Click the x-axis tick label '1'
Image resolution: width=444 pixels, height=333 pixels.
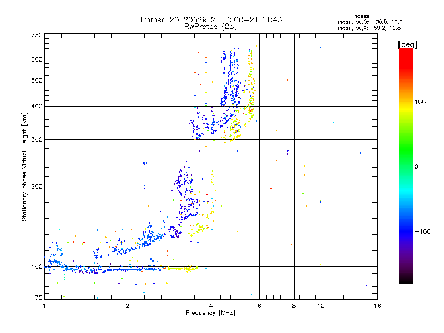[44, 306]
